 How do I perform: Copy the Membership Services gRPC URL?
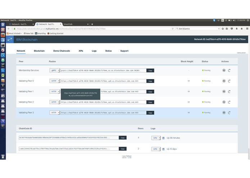[150, 71]
